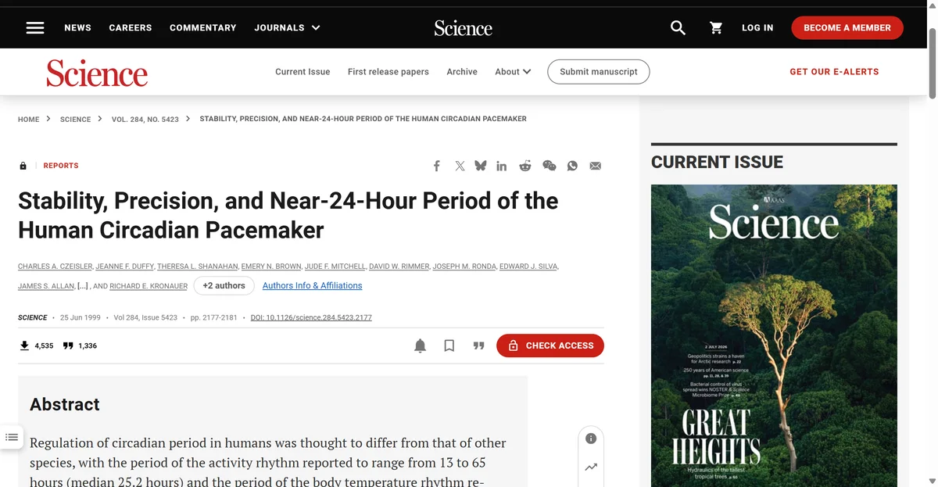The height and width of the screenshot is (487, 938).
Task: Click the downloads count icon 4,535
Action: pyautogui.click(x=24, y=346)
